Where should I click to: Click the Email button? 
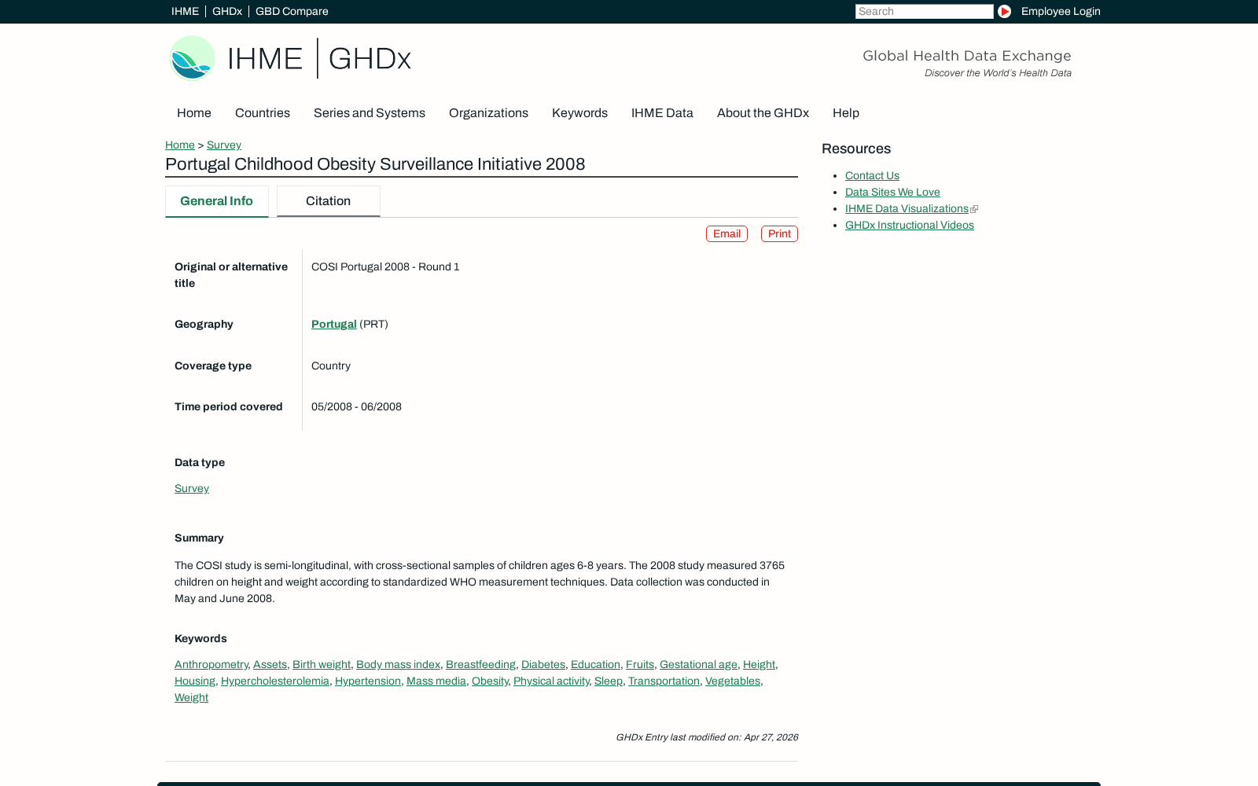(726, 233)
